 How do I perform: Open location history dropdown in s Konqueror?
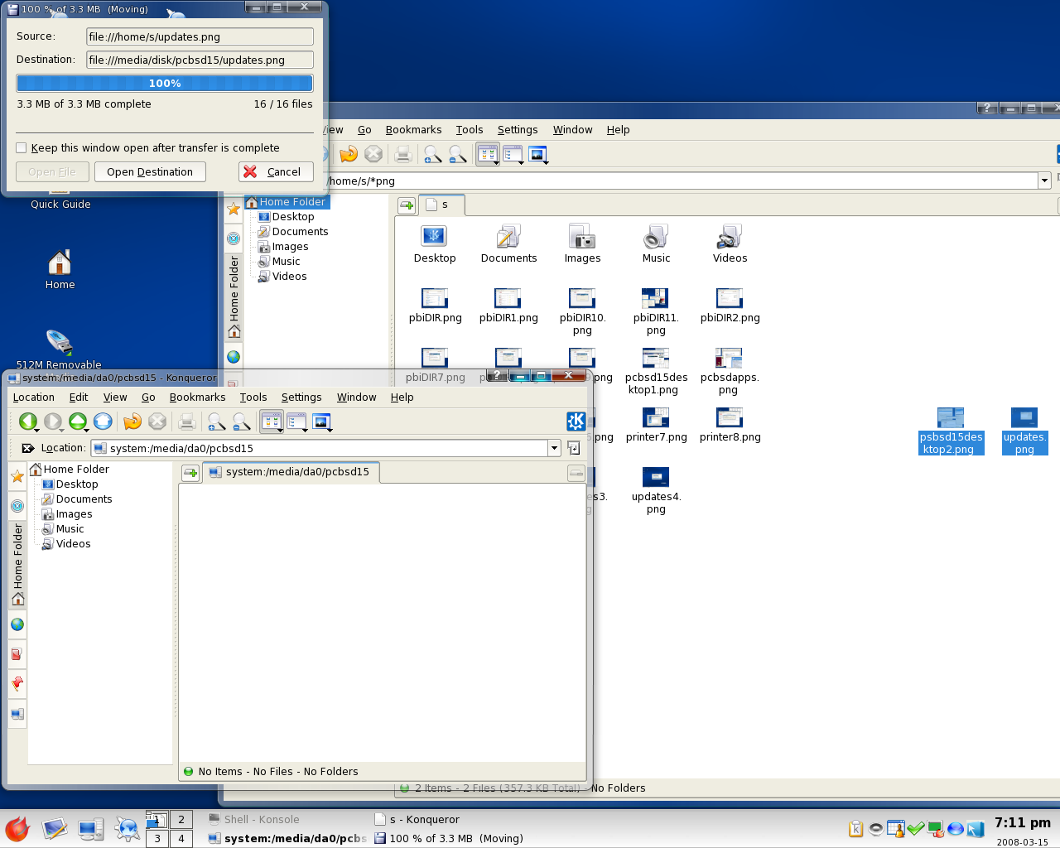click(x=1044, y=181)
